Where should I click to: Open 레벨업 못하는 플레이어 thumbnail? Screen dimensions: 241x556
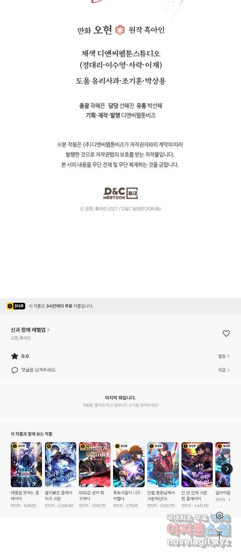coord(26,465)
